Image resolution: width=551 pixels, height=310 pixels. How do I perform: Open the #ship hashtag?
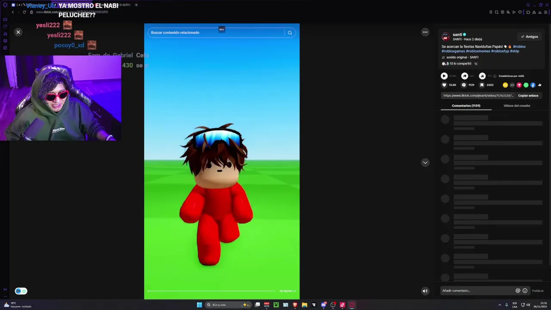[x=514, y=51]
